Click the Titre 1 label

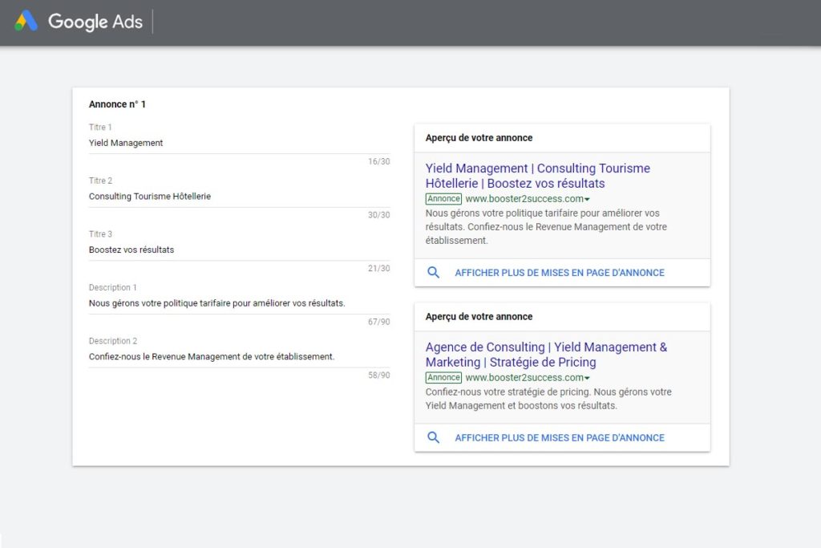click(x=100, y=128)
